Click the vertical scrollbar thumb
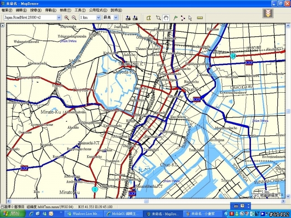The image size is (291, 218). 288,111
